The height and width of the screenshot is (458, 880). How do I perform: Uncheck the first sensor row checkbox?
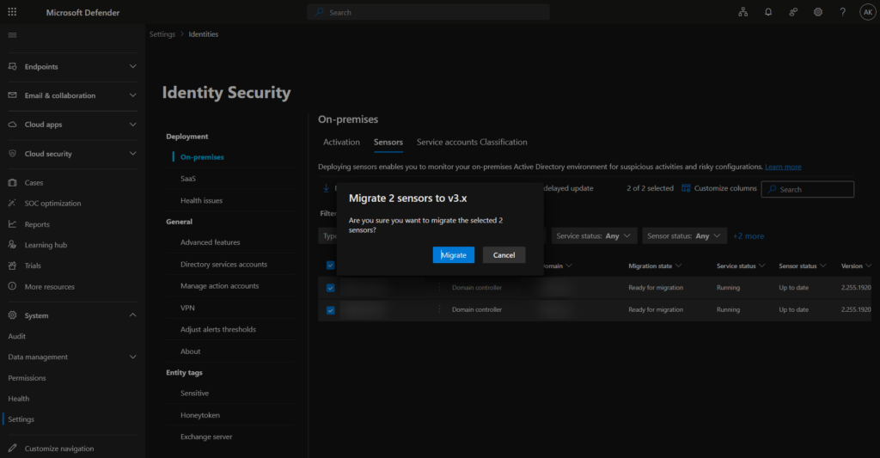(331, 288)
